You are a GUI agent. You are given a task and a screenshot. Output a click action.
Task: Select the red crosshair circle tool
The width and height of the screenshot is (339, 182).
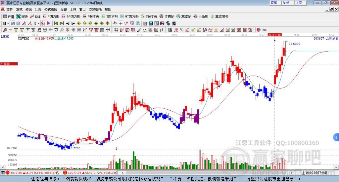pos(68,30)
